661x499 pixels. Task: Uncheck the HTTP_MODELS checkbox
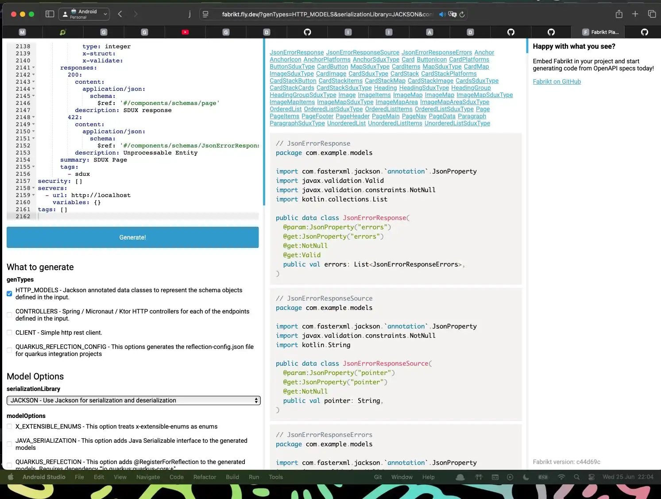tap(9, 294)
